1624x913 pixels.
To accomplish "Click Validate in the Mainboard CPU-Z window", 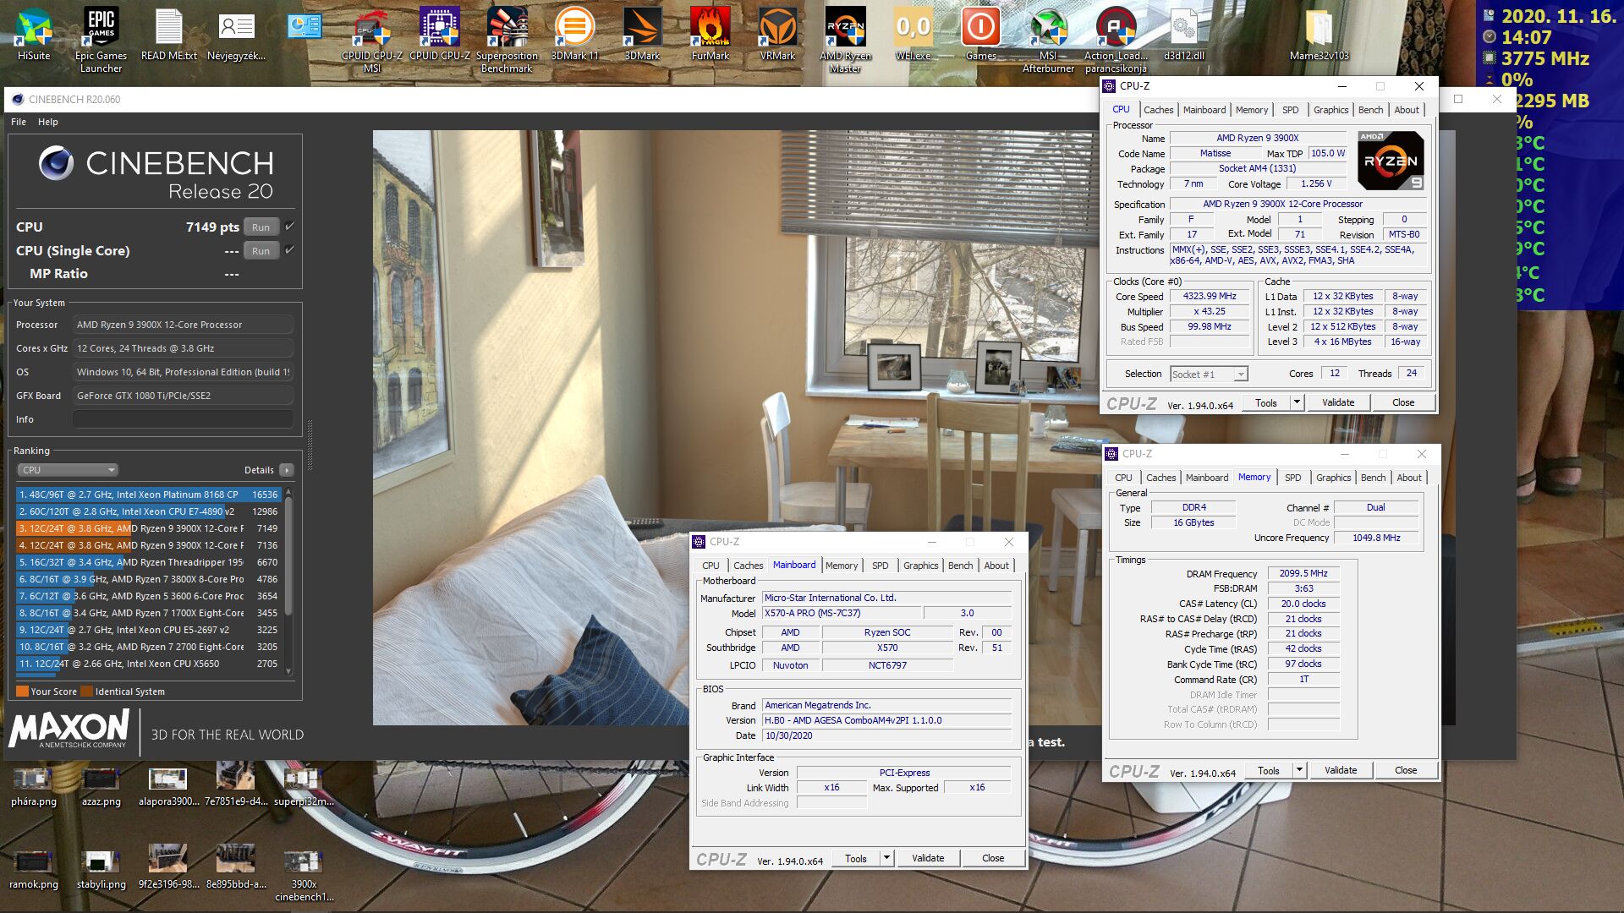I will 928,858.
